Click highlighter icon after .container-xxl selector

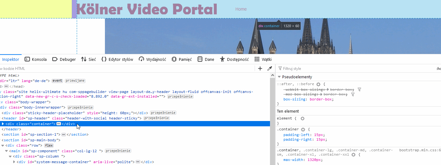click(x=353, y=154)
